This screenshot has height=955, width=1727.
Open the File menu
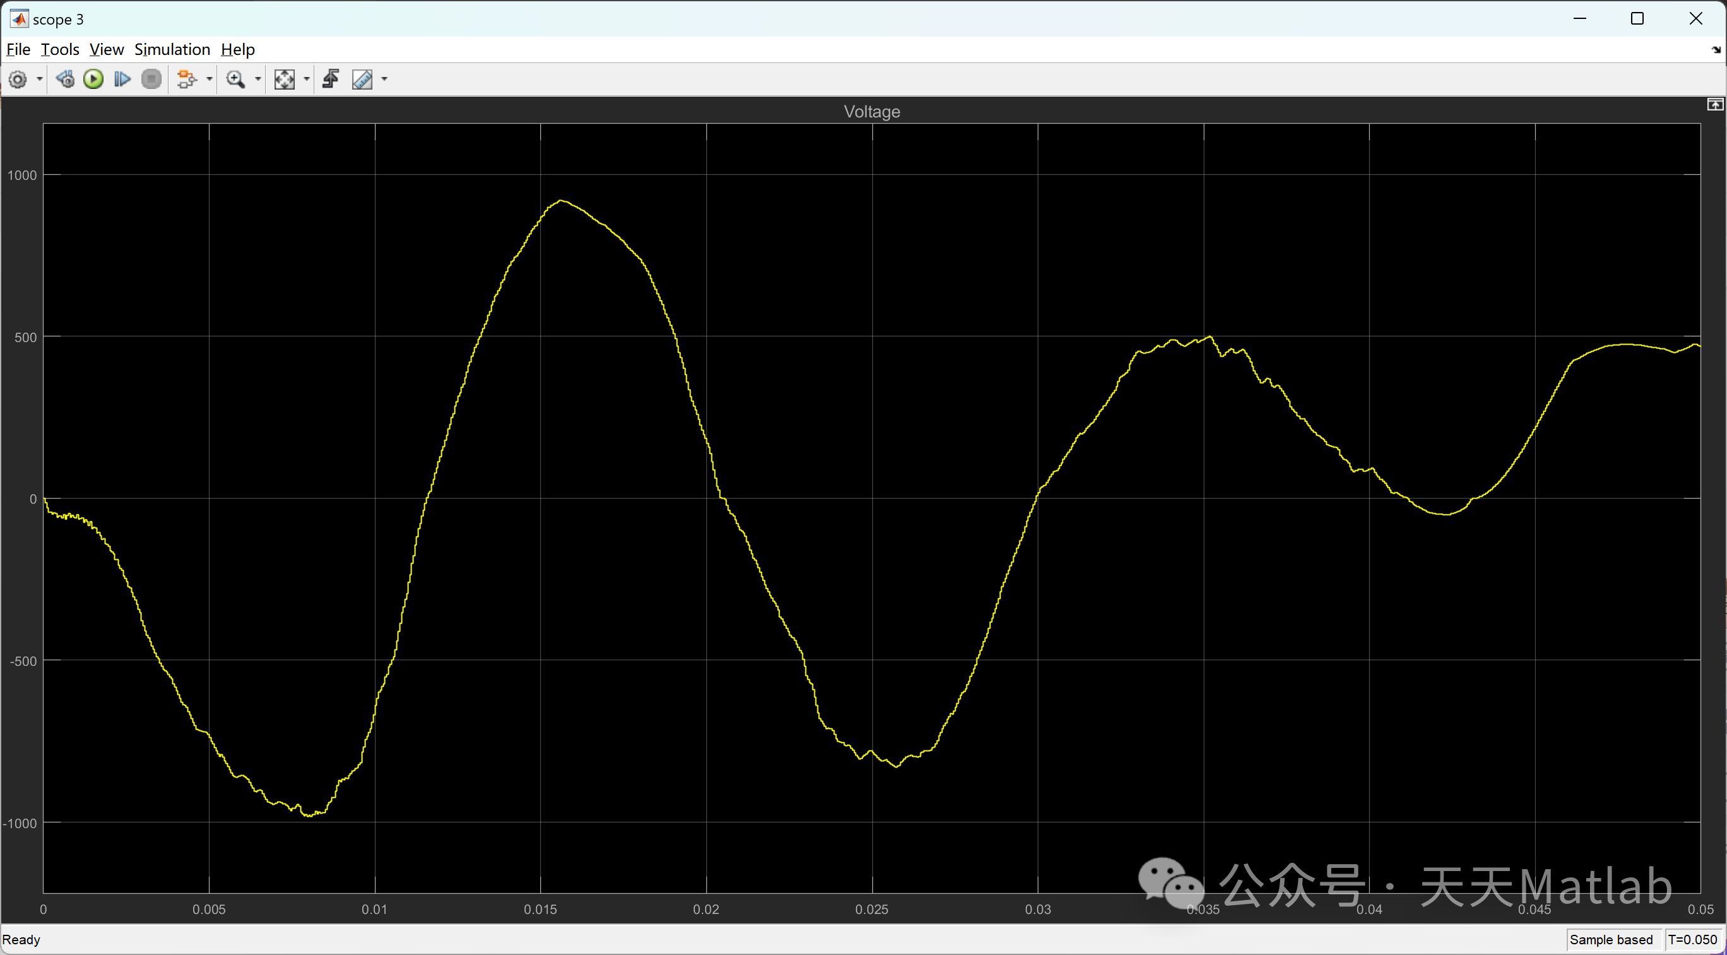pyautogui.click(x=18, y=50)
